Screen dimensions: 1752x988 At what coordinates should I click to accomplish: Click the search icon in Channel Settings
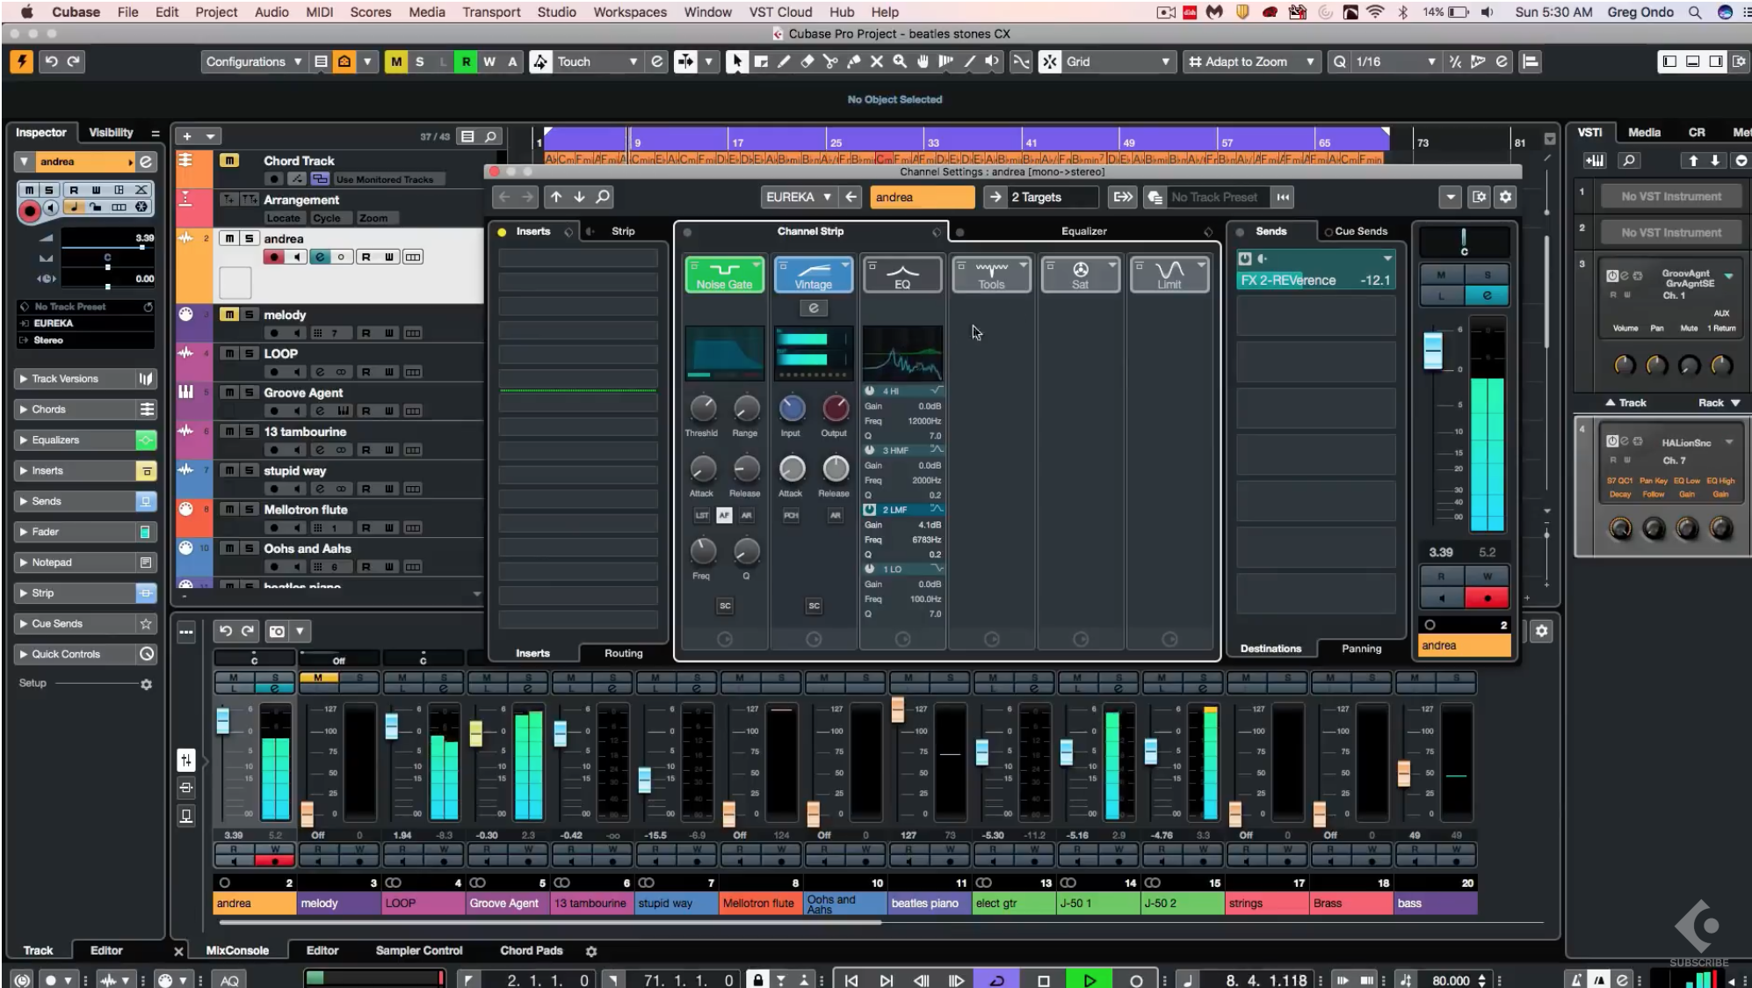click(x=603, y=197)
